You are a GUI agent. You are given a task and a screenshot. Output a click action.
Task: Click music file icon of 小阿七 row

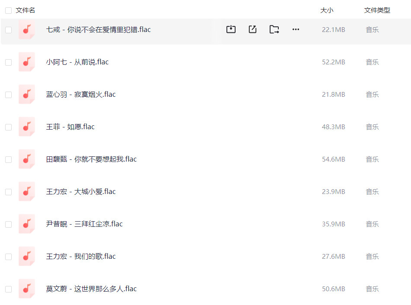pyautogui.click(x=27, y=62)
